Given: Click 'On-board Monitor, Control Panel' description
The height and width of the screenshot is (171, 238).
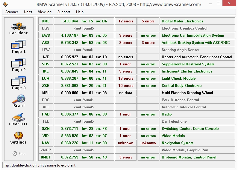Looking at the screenshot, I should [189, 157].
